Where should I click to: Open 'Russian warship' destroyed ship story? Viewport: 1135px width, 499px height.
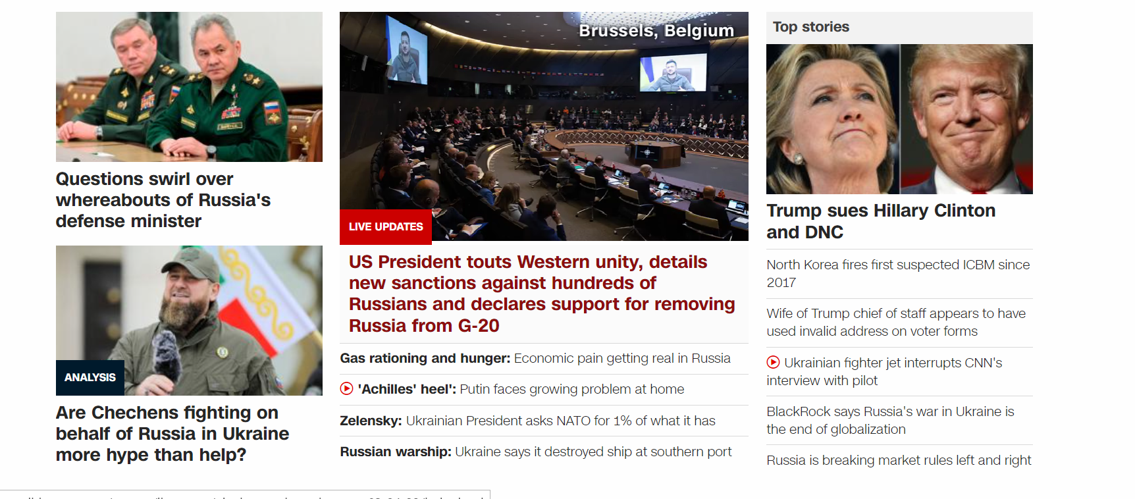pos(536,452)
